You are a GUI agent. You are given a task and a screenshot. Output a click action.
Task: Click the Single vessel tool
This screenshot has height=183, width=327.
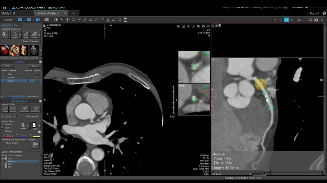tap(34, 126)
